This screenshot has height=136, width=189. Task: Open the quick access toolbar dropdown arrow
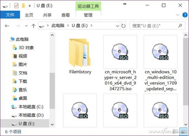tap(30, 6)
